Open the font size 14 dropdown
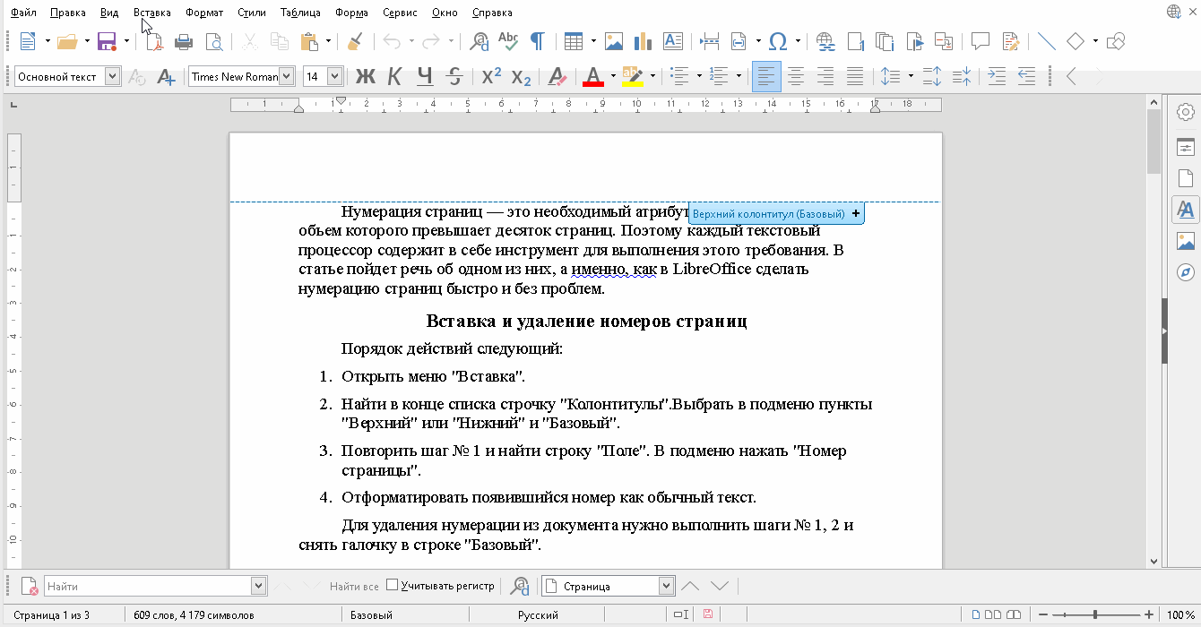 pyautogui.click(x=334, y=77)
